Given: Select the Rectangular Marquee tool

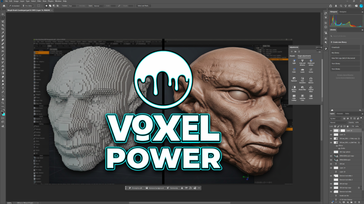Looking at the screenshot, I should 3,18.
